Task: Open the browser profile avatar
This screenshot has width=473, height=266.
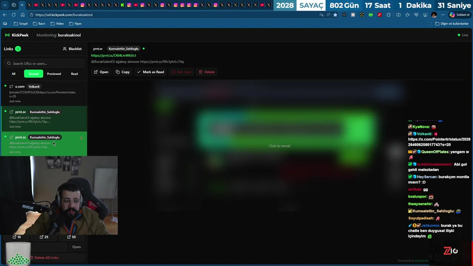Action: click(x=434, y=15)
